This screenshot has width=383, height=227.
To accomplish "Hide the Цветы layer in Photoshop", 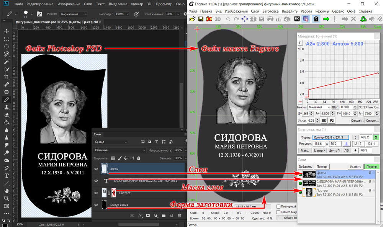I will click(x=96, y=169).
